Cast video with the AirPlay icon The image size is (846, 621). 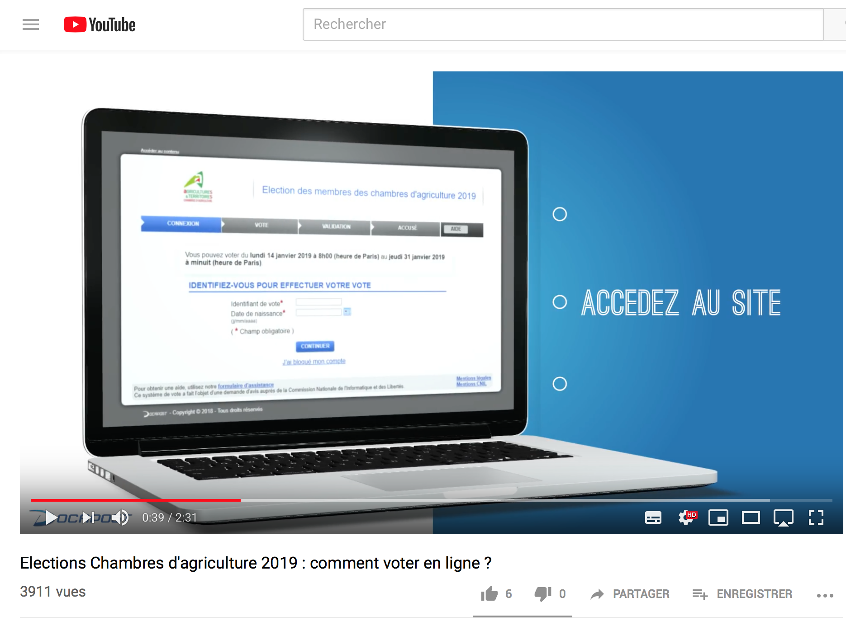[x=784, y=518]
